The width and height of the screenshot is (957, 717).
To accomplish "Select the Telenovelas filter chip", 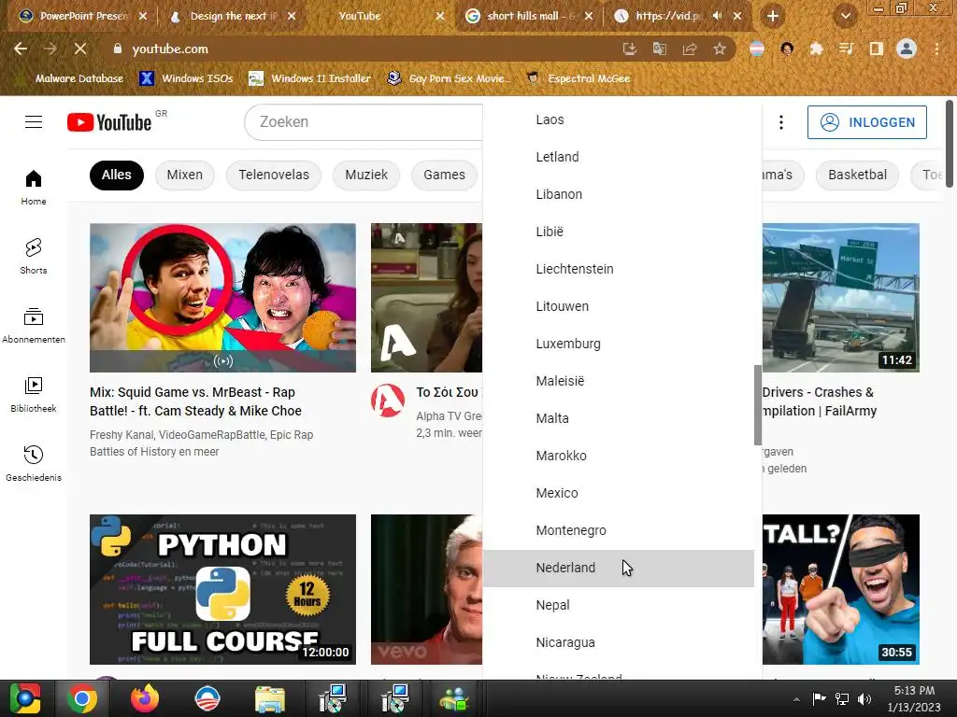I will pos(274,175).
